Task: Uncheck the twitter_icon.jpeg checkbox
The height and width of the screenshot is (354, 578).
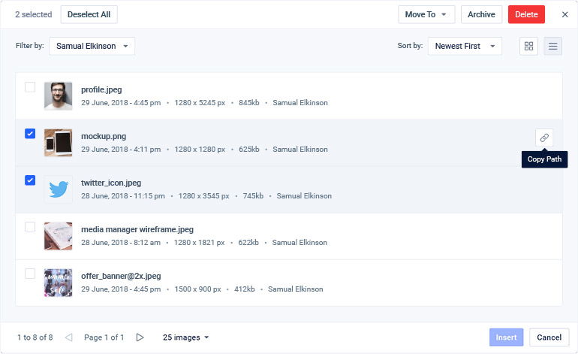Action: (x=30, y=180)
